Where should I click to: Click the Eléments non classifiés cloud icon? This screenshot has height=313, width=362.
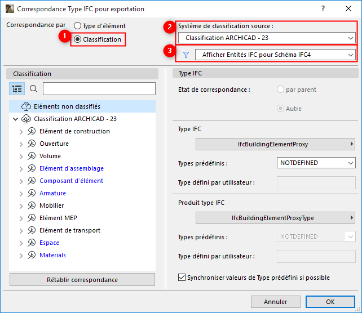pos(26,106)
